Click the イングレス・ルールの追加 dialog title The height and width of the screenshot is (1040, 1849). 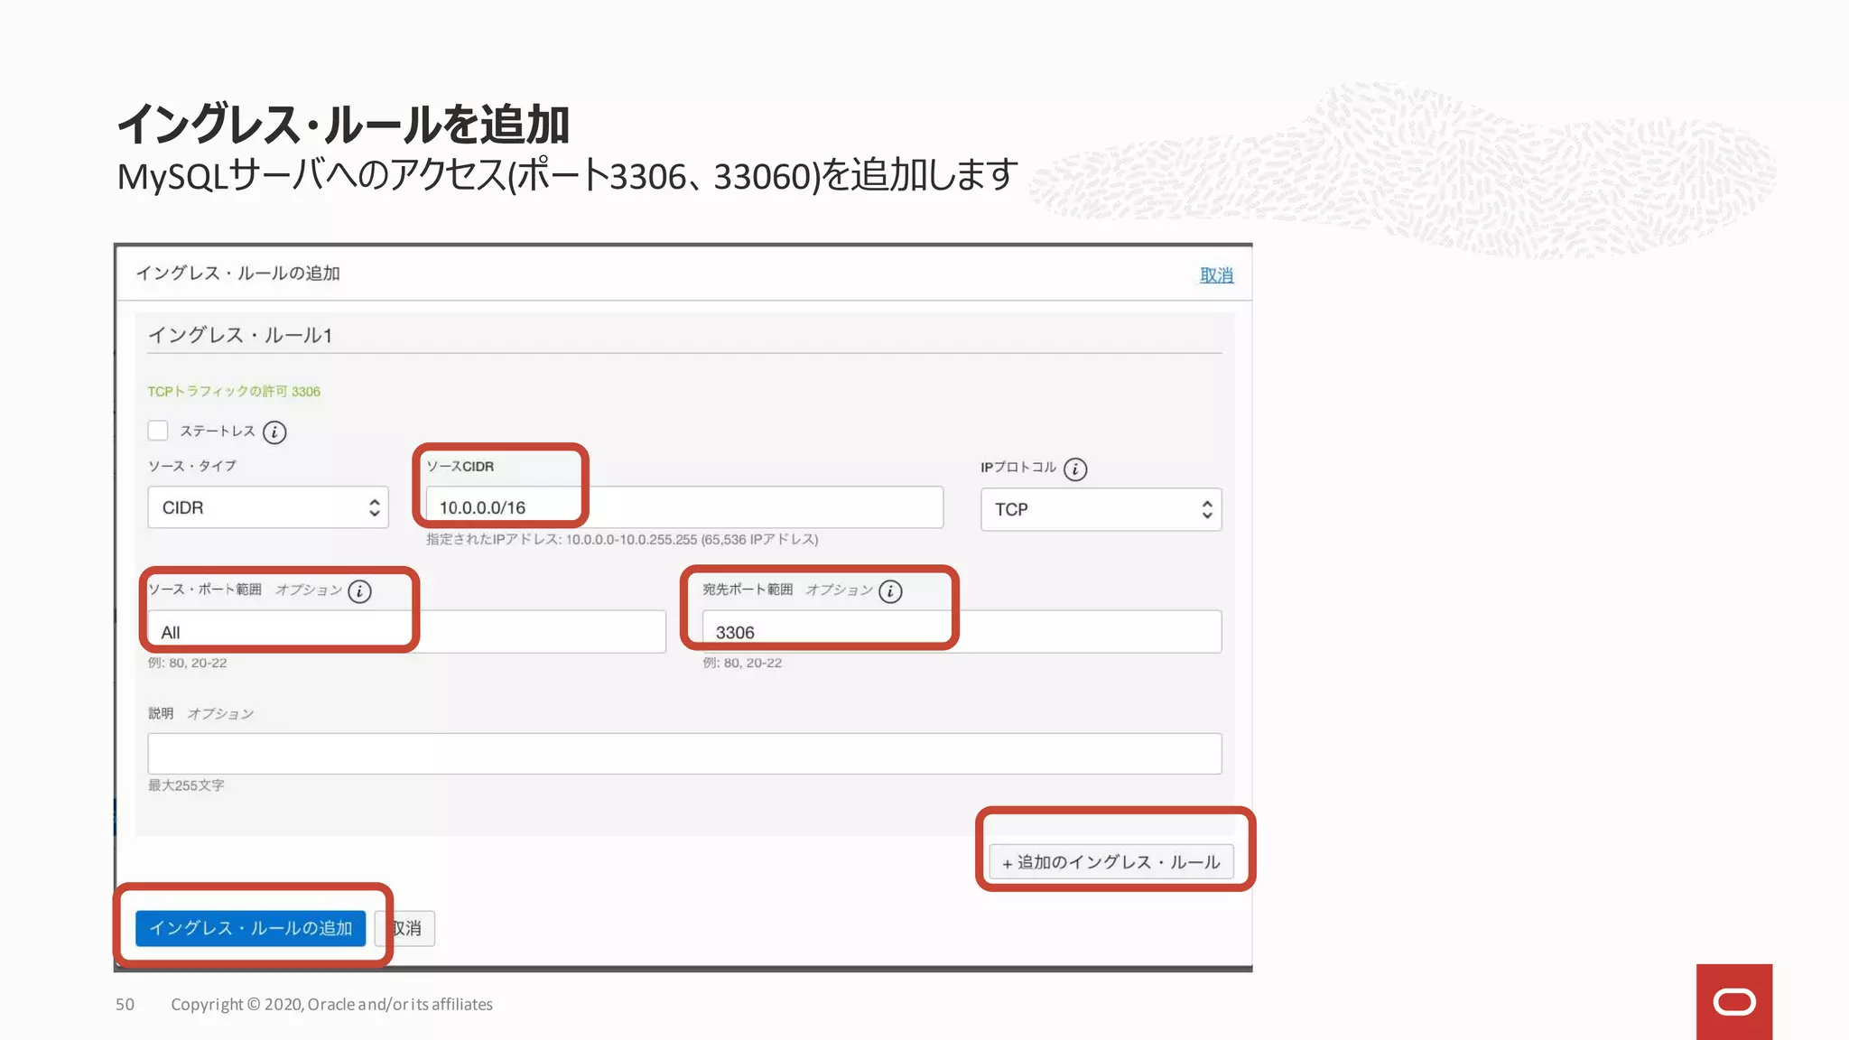tap(237, 274)
